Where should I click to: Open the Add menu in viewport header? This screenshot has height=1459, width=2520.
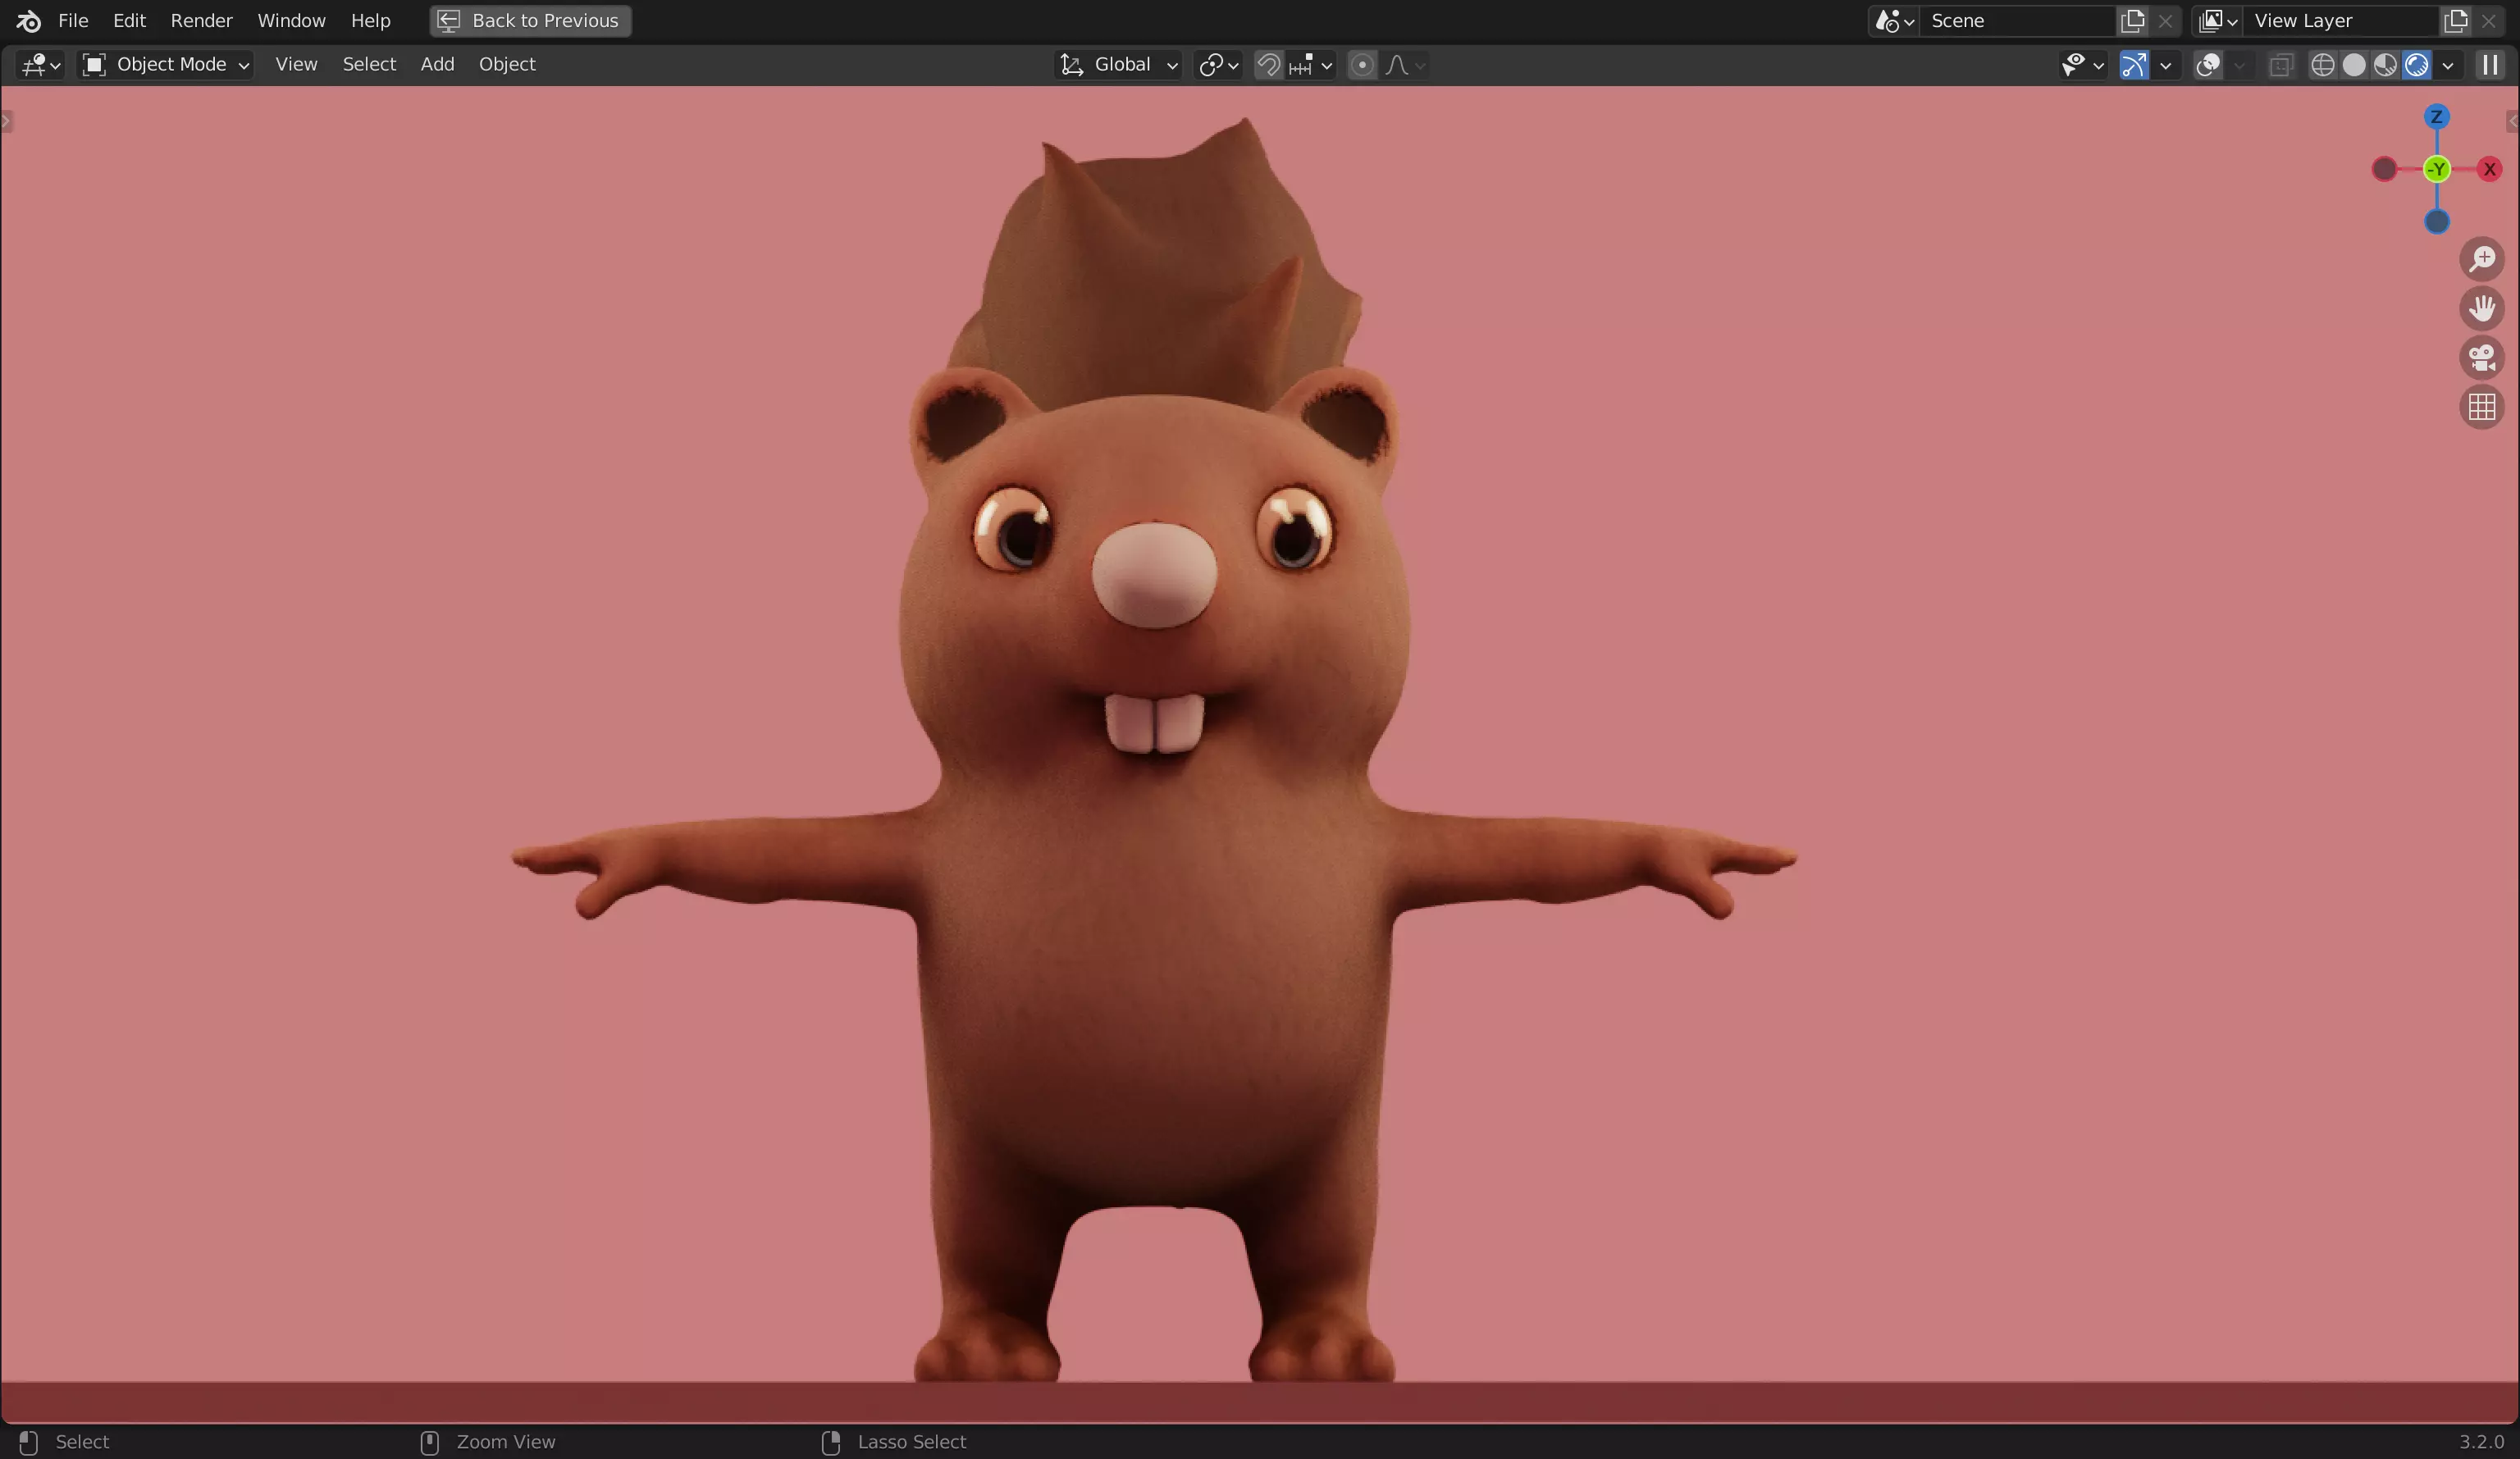point(437,64)
